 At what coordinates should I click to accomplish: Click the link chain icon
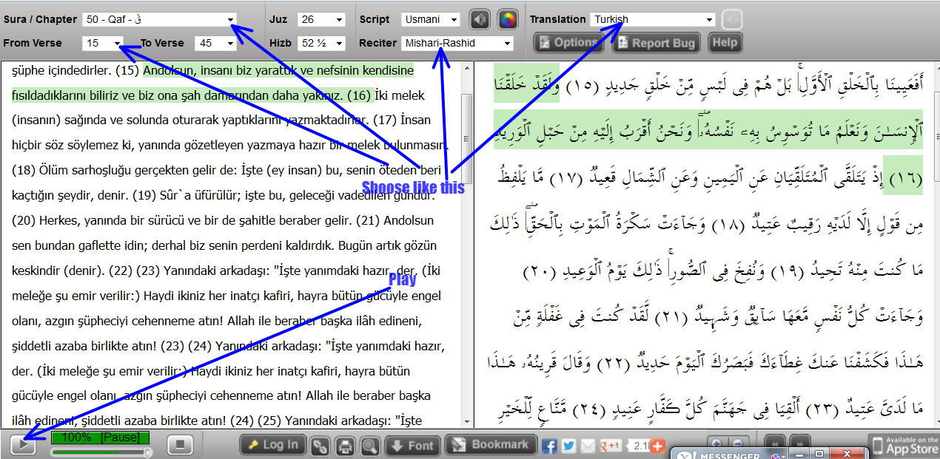point(320,446)
